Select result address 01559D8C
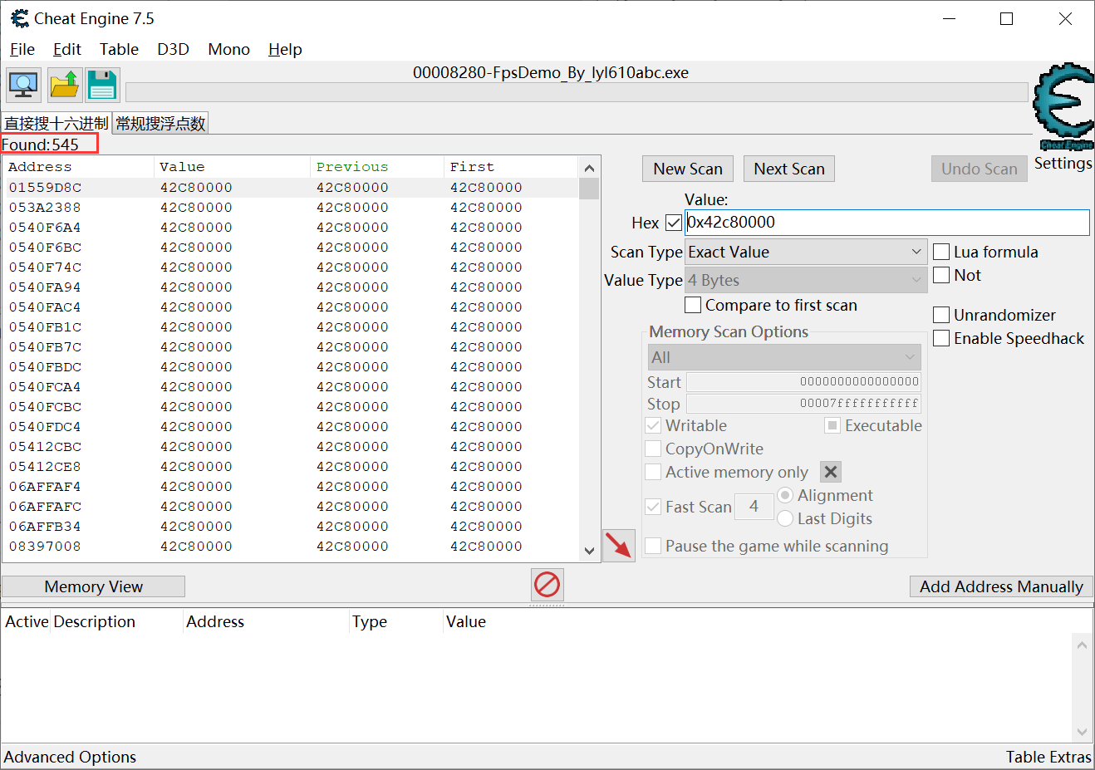The height and width of the screenshot is (770, 1095). pyautogui.click(x=45, y=188)
